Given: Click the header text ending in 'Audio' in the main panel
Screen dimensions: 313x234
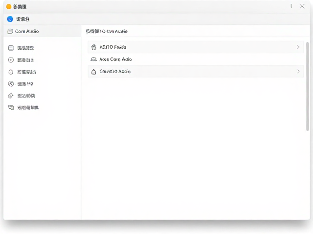Looking at the screenshot, I should click(107, 31).
